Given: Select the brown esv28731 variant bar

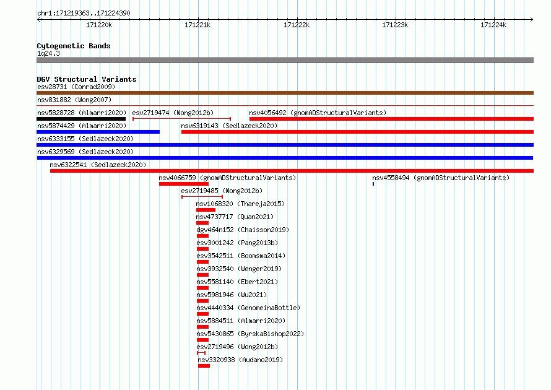Looking at the screenshot, I should pos(285,93).
